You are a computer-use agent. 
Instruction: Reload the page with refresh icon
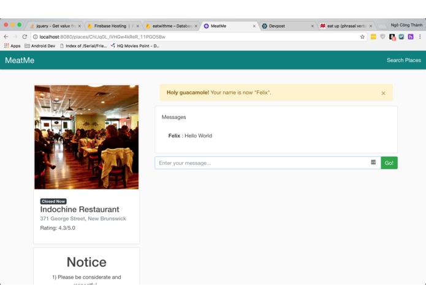[x=25, y=37]
